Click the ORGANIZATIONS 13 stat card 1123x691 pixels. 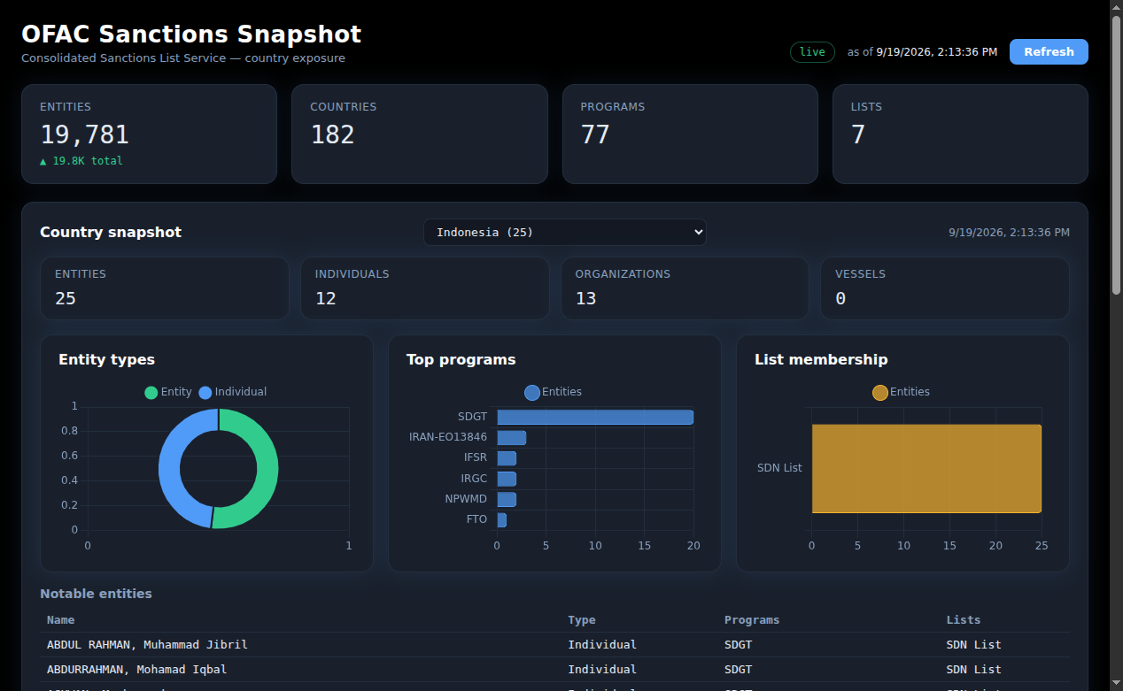pos(685,288)
